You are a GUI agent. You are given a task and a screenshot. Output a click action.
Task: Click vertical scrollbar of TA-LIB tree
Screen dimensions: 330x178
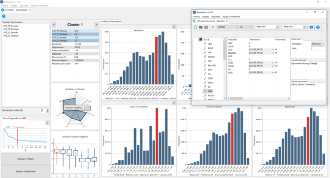click(224, 50)
